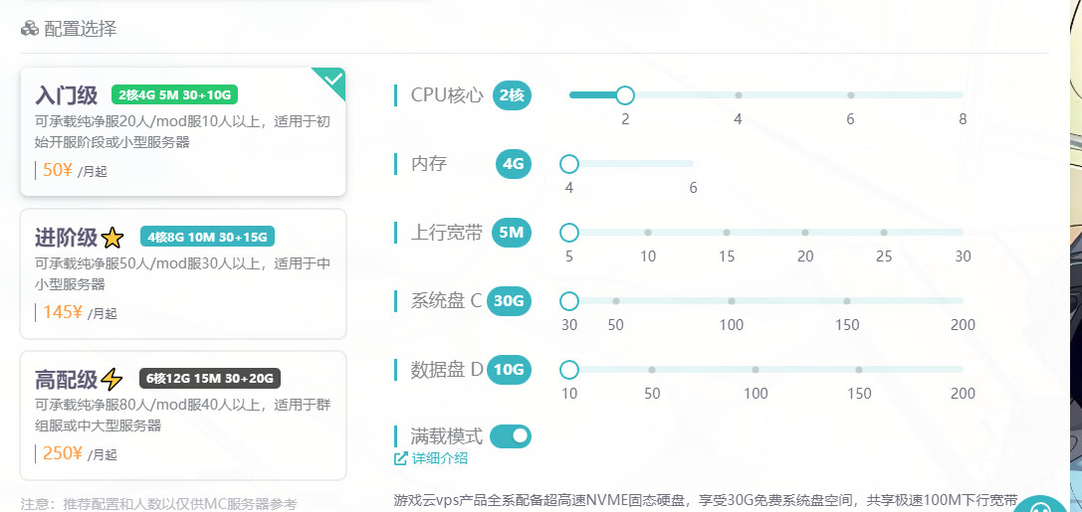Click the 5M bandwidth value badge

click(x=512, y=233)
